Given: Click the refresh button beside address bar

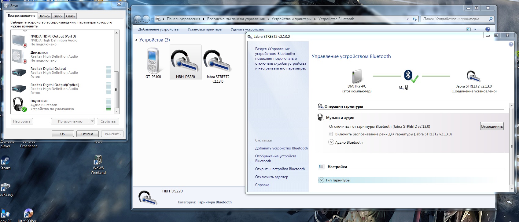Looking at the screenshot, I should pyautogui.click(x=415, y=19).
